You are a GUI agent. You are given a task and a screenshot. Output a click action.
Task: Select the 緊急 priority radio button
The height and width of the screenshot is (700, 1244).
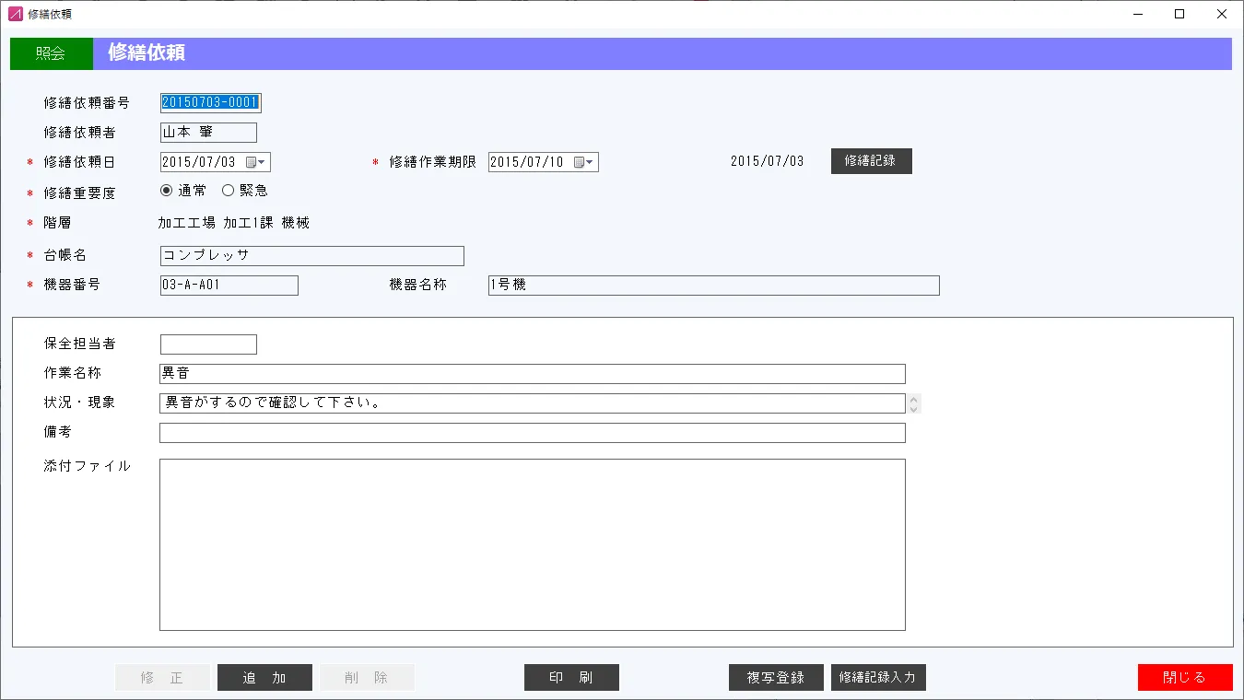click(228, 191)
